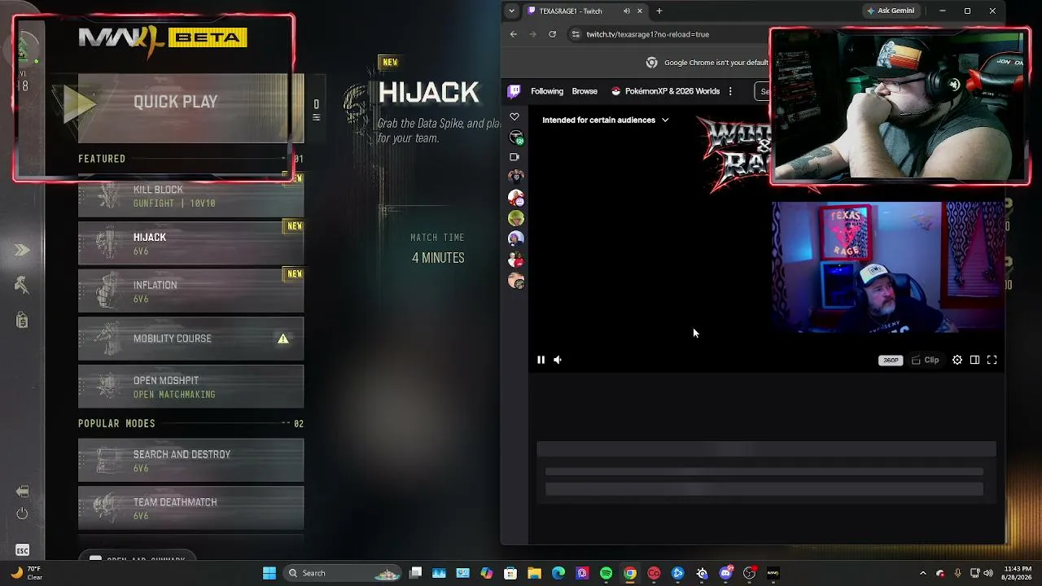Click the Mobility Course warning icon
The image size is (1042, 586).
pos(283,339)
